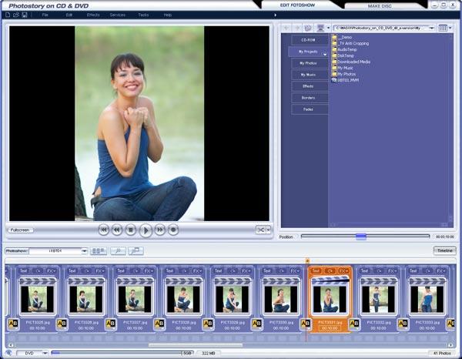Click the browser forward arrow
The image size is (462, 359).
coord(297,28)
